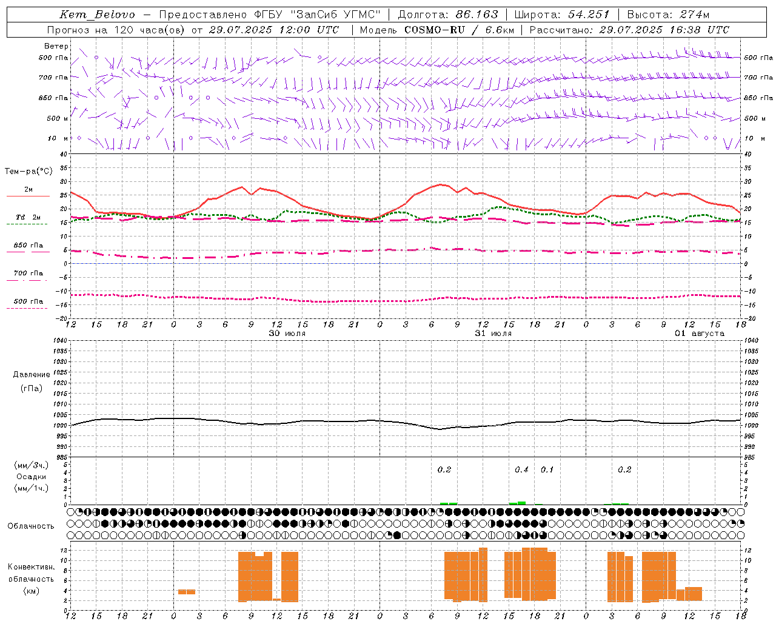Click the Давление pressure panel label
Screen dimensions: 776x621
point(32,375)
